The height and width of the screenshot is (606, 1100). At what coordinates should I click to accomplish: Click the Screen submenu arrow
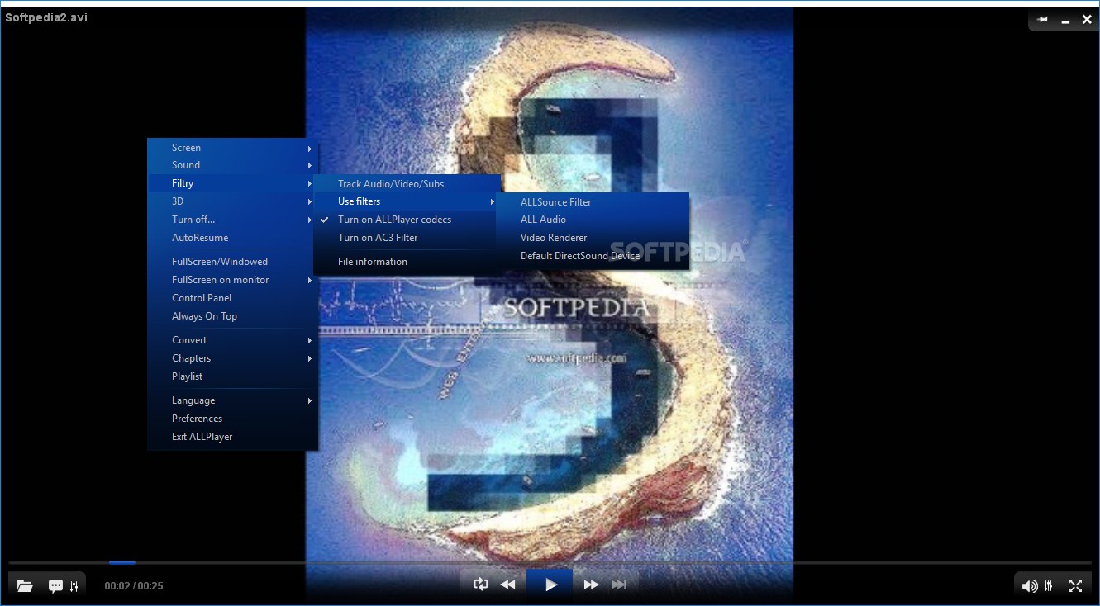310,149
